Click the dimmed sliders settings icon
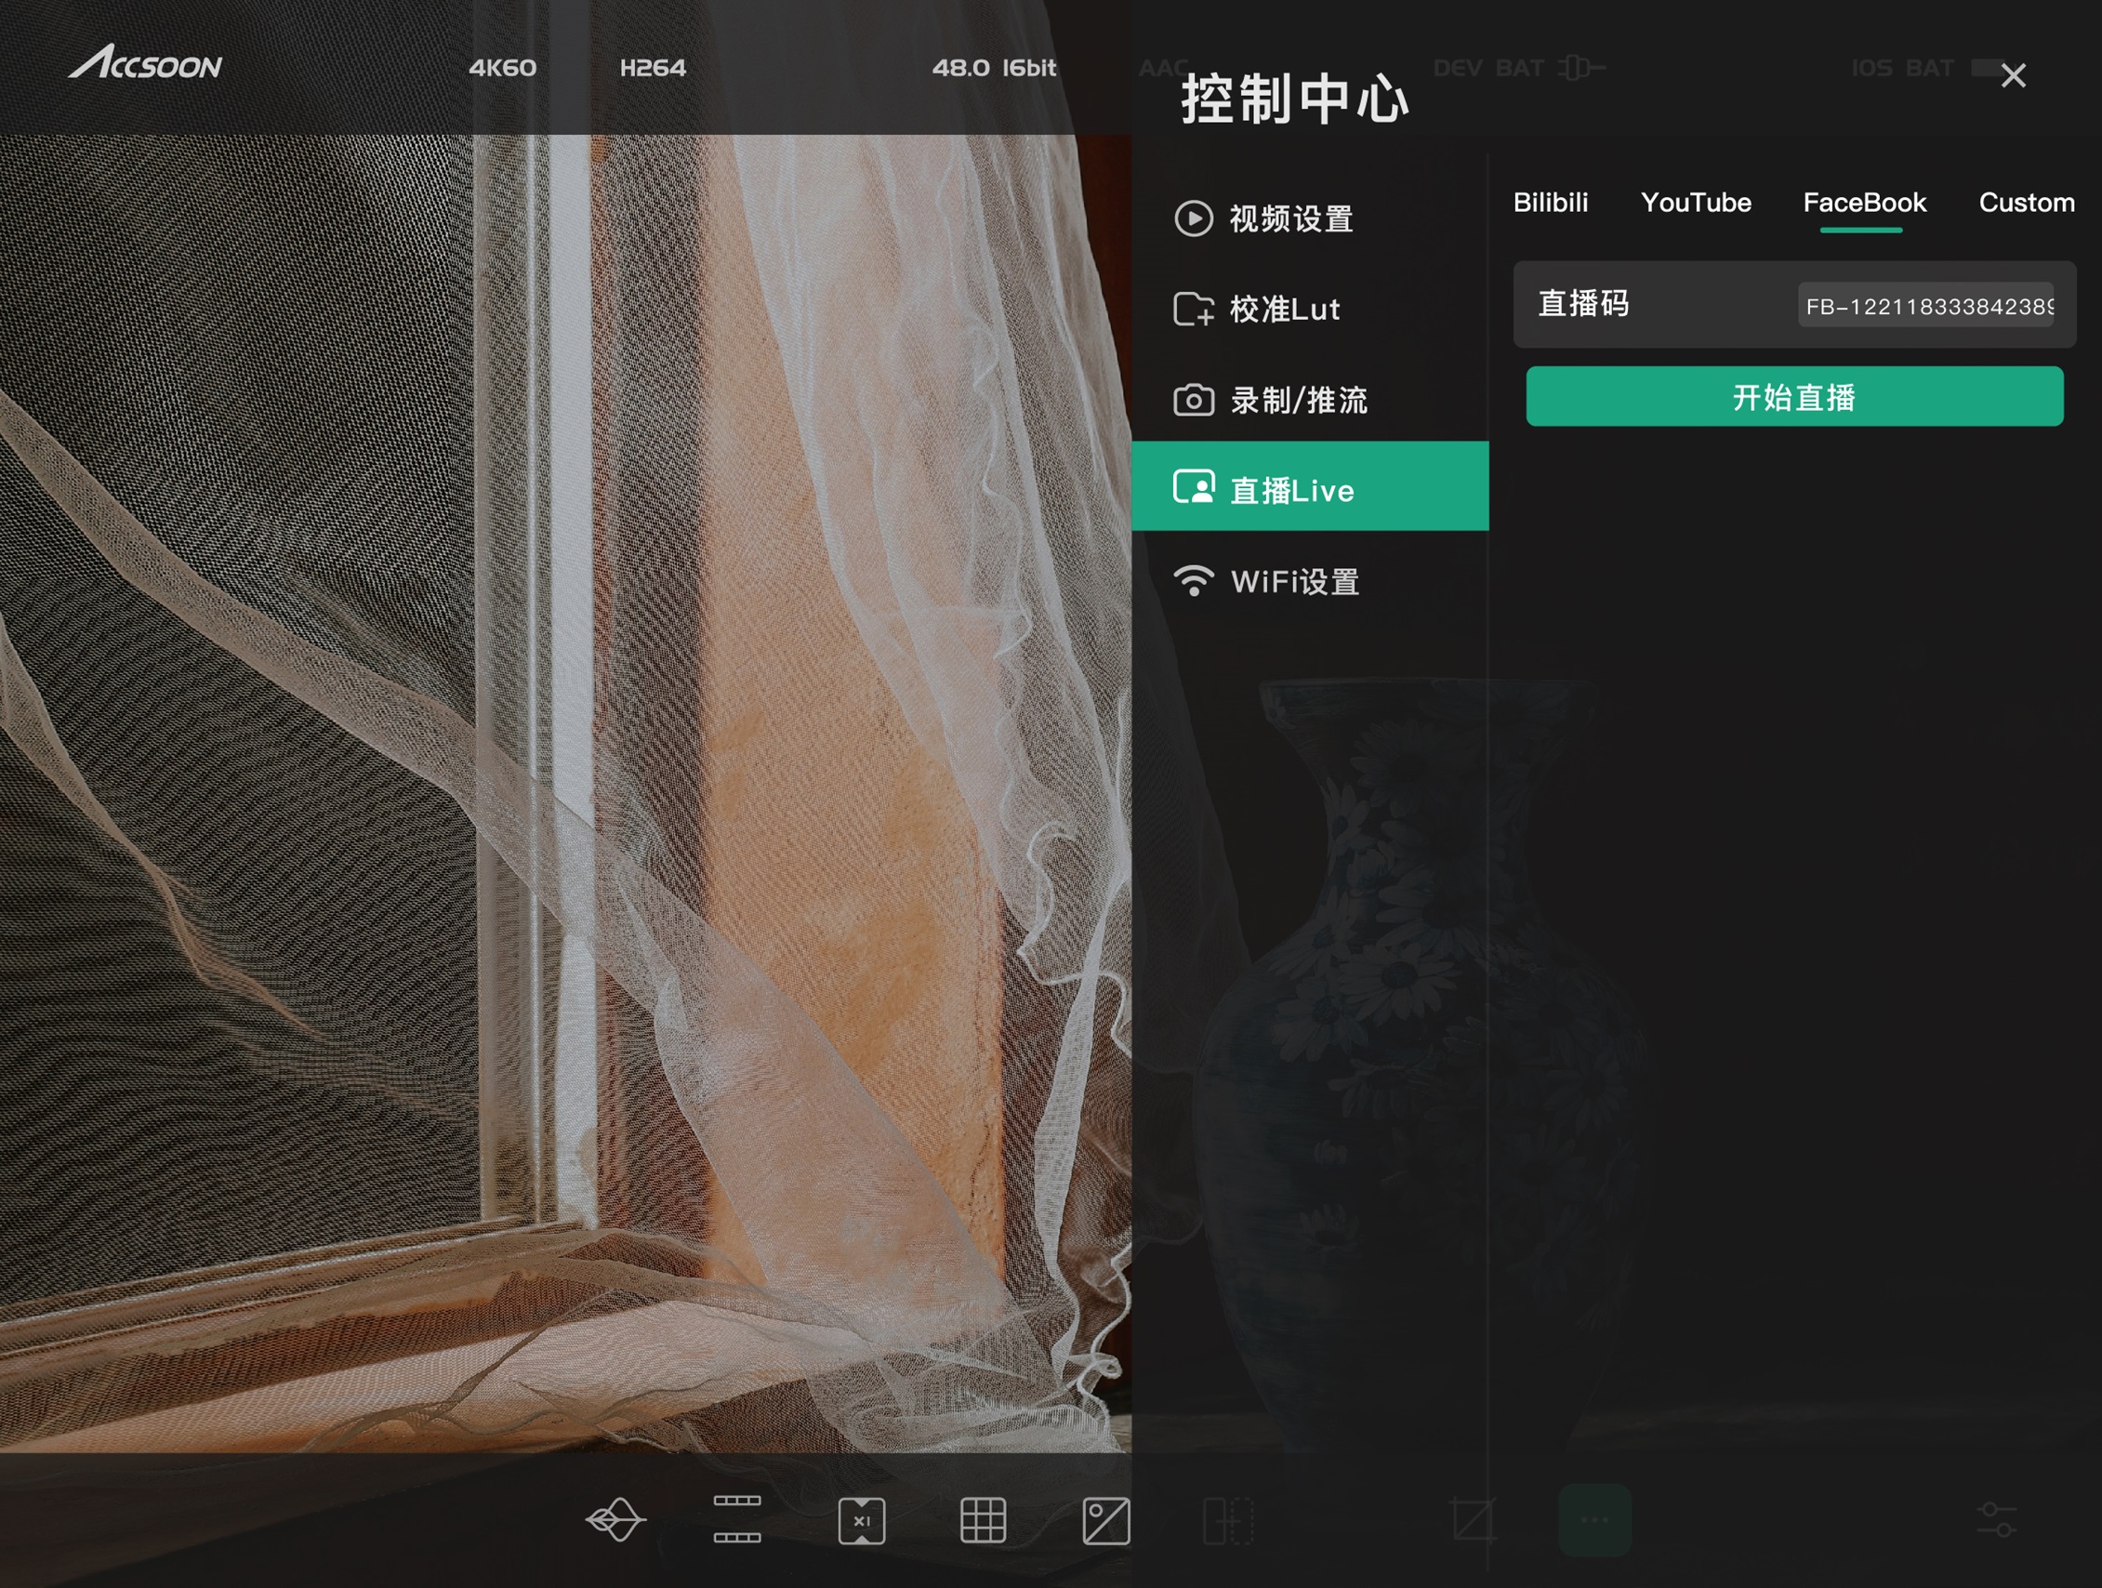 [x=1996, y=1519]
